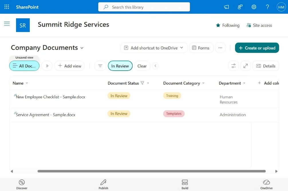The height and width of the screenshot is (191, 288).
Task: Open the Settings gear icon
Action: 254,7
